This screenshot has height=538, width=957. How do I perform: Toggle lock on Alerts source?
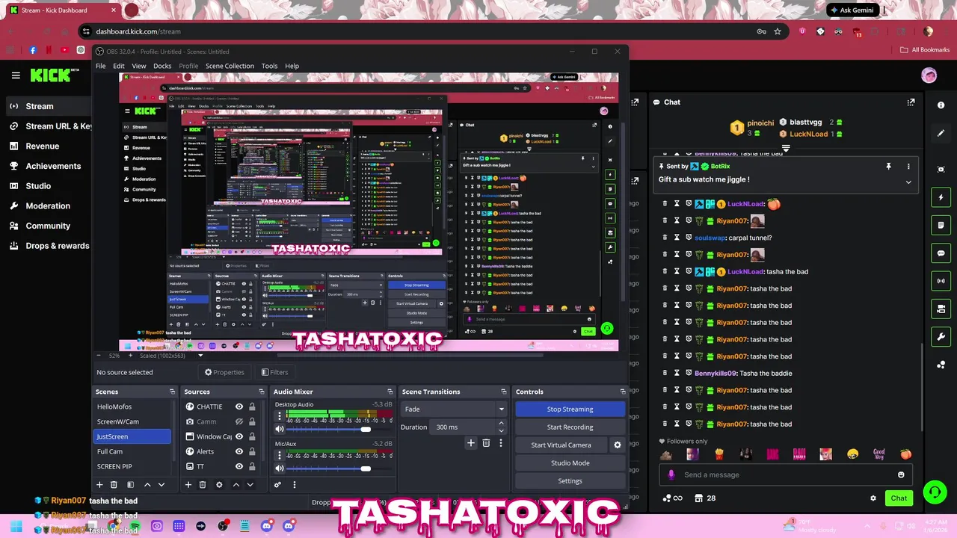tap(252, 451)
